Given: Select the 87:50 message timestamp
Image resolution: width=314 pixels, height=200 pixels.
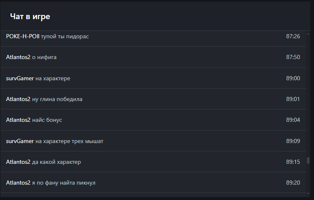Looking at the screenshot, I should click(293, 57).
